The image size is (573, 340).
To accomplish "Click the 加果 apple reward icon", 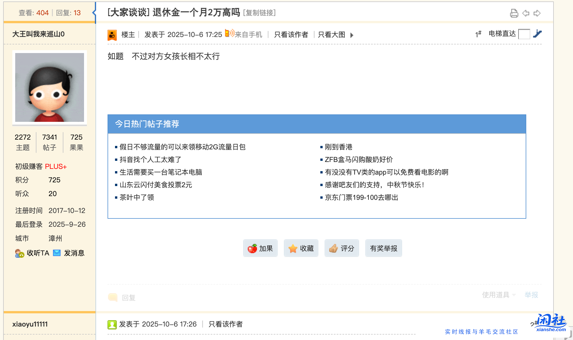I will 253,248.
